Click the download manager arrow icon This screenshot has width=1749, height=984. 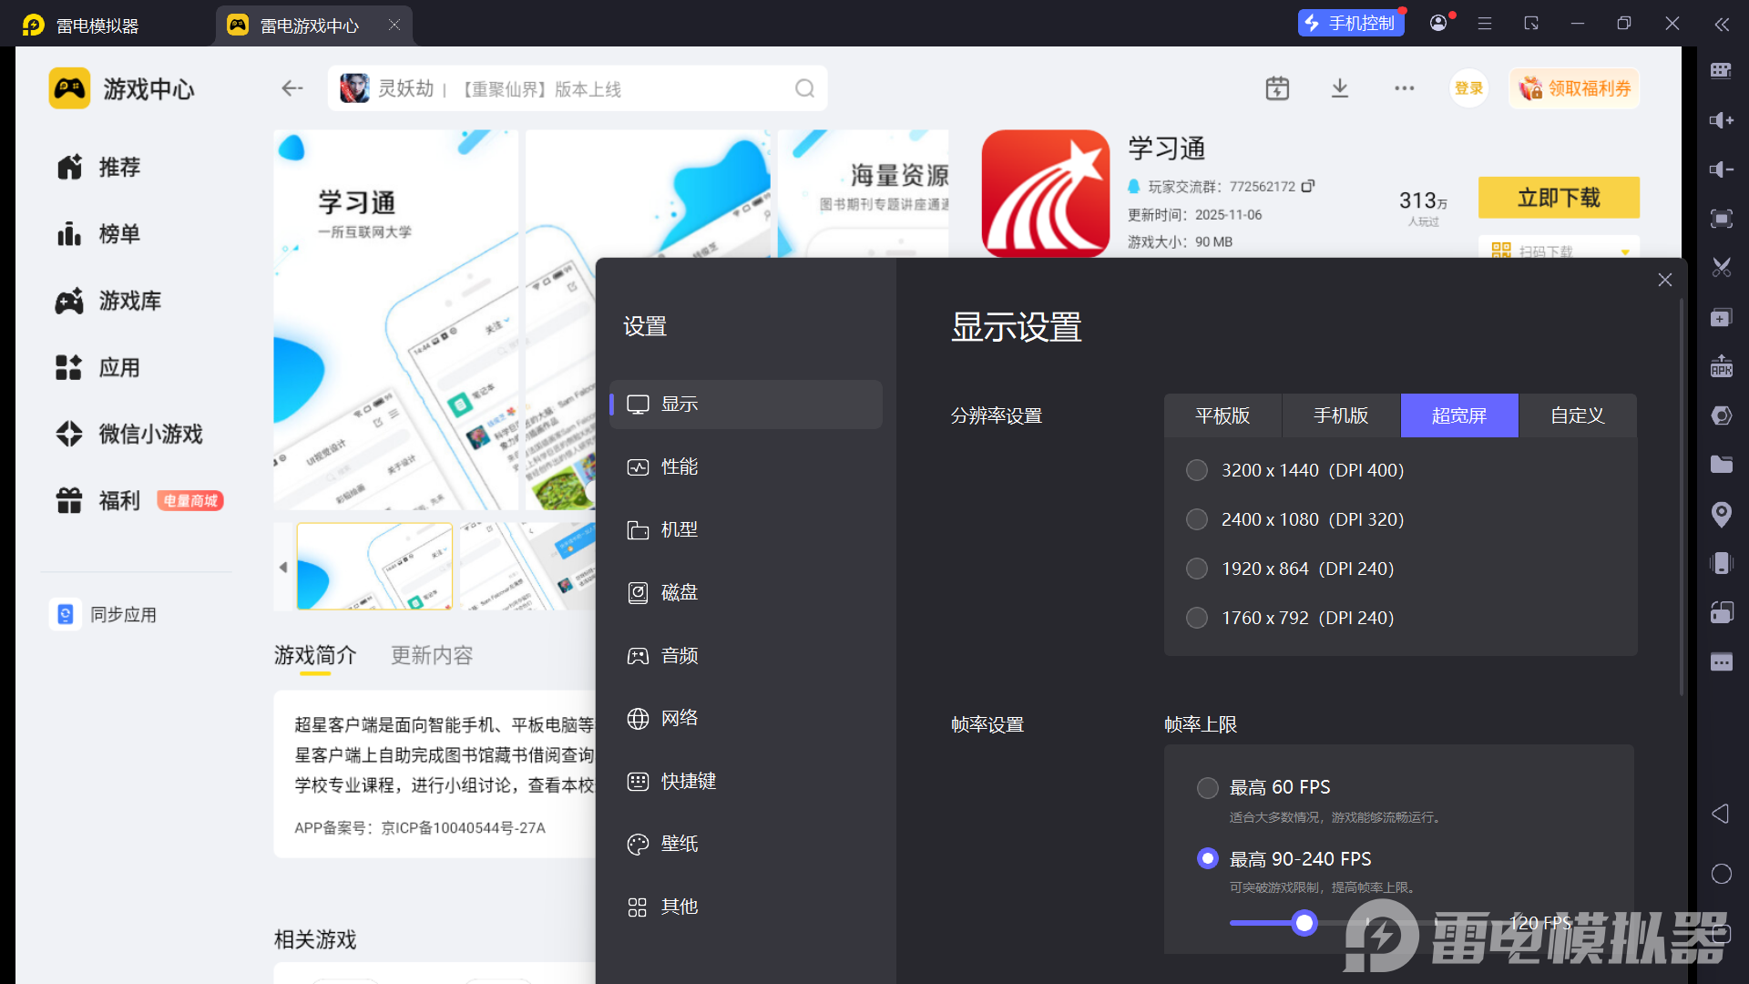[1339, 88]
